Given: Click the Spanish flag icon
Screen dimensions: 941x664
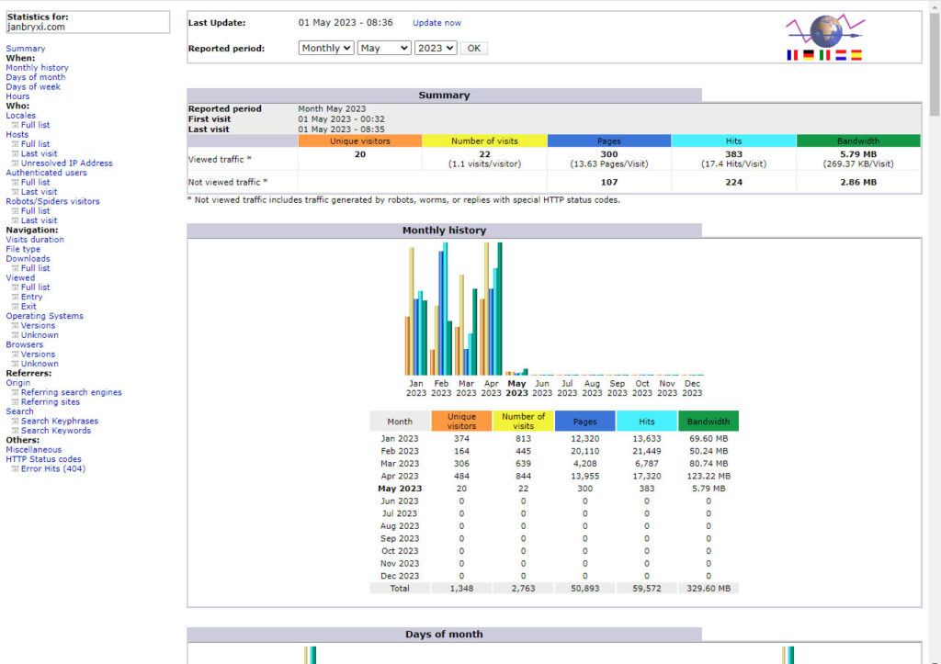Looking at the screenshot, I should point(856,55).
